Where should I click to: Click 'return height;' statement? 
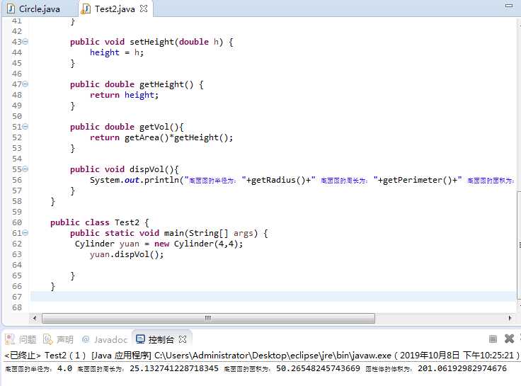(x=125, y=95)
